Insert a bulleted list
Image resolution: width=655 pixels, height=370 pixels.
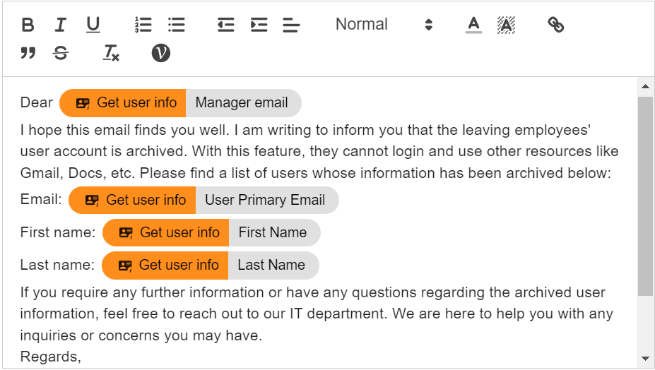click(x=176, y=25)
